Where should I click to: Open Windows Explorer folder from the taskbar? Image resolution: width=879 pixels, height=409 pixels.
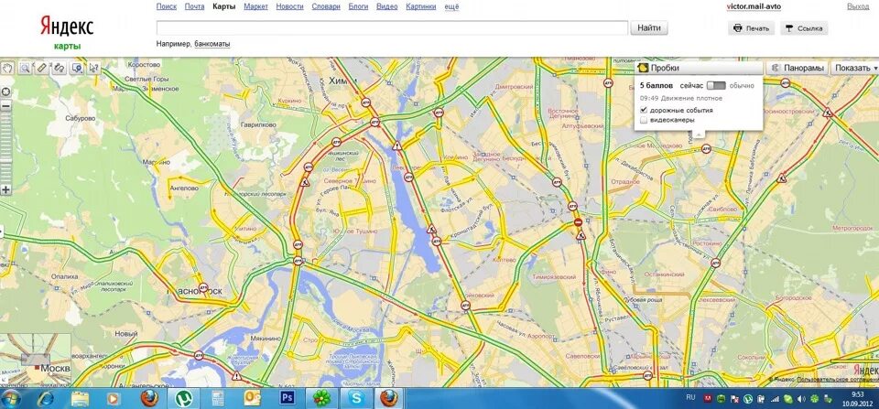pos(80,398)
